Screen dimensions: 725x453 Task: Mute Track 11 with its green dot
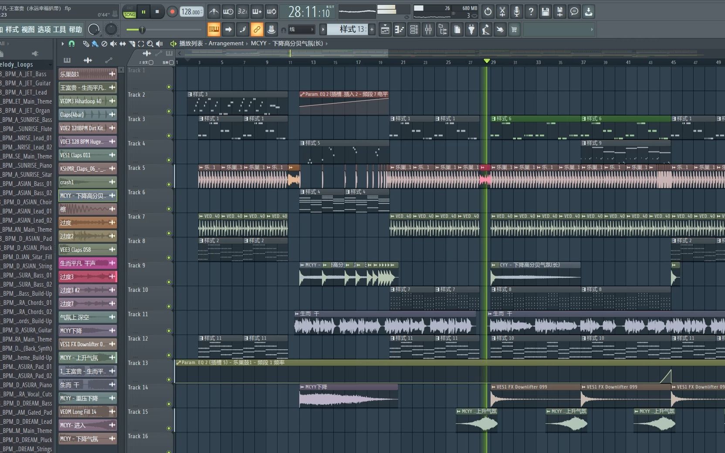click(x=169, y=331)
